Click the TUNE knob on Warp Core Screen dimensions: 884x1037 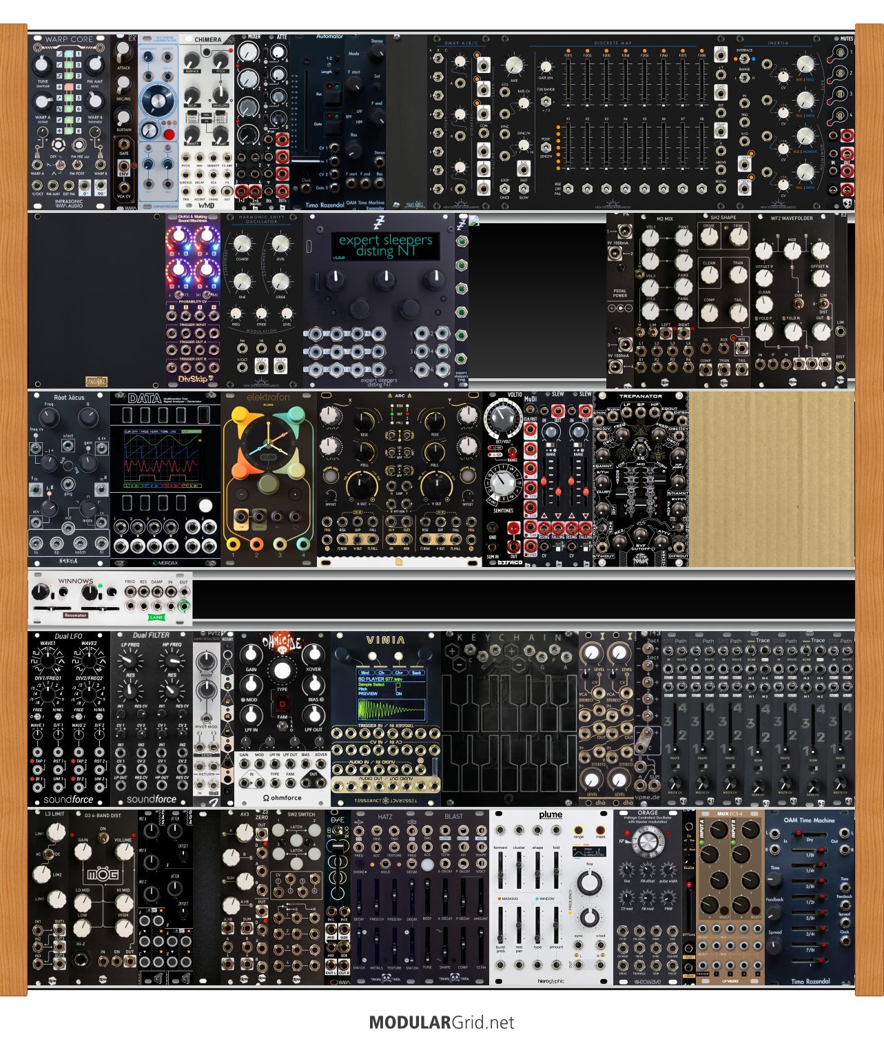(x=42, y=66)
